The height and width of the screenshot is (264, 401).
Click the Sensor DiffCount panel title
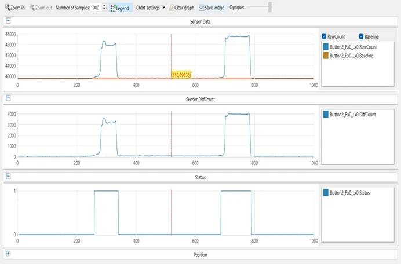point(200,100)
